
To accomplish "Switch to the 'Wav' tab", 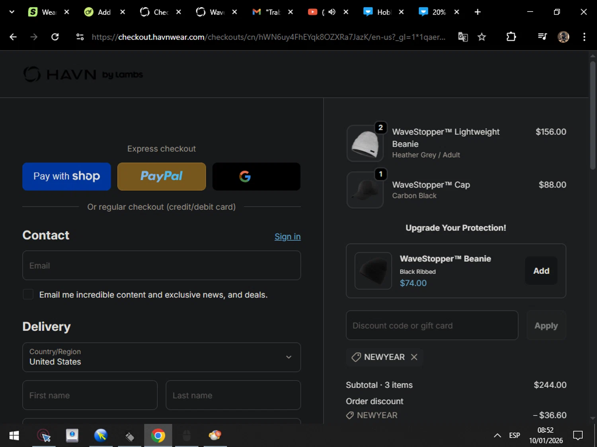I will (210, 12).
